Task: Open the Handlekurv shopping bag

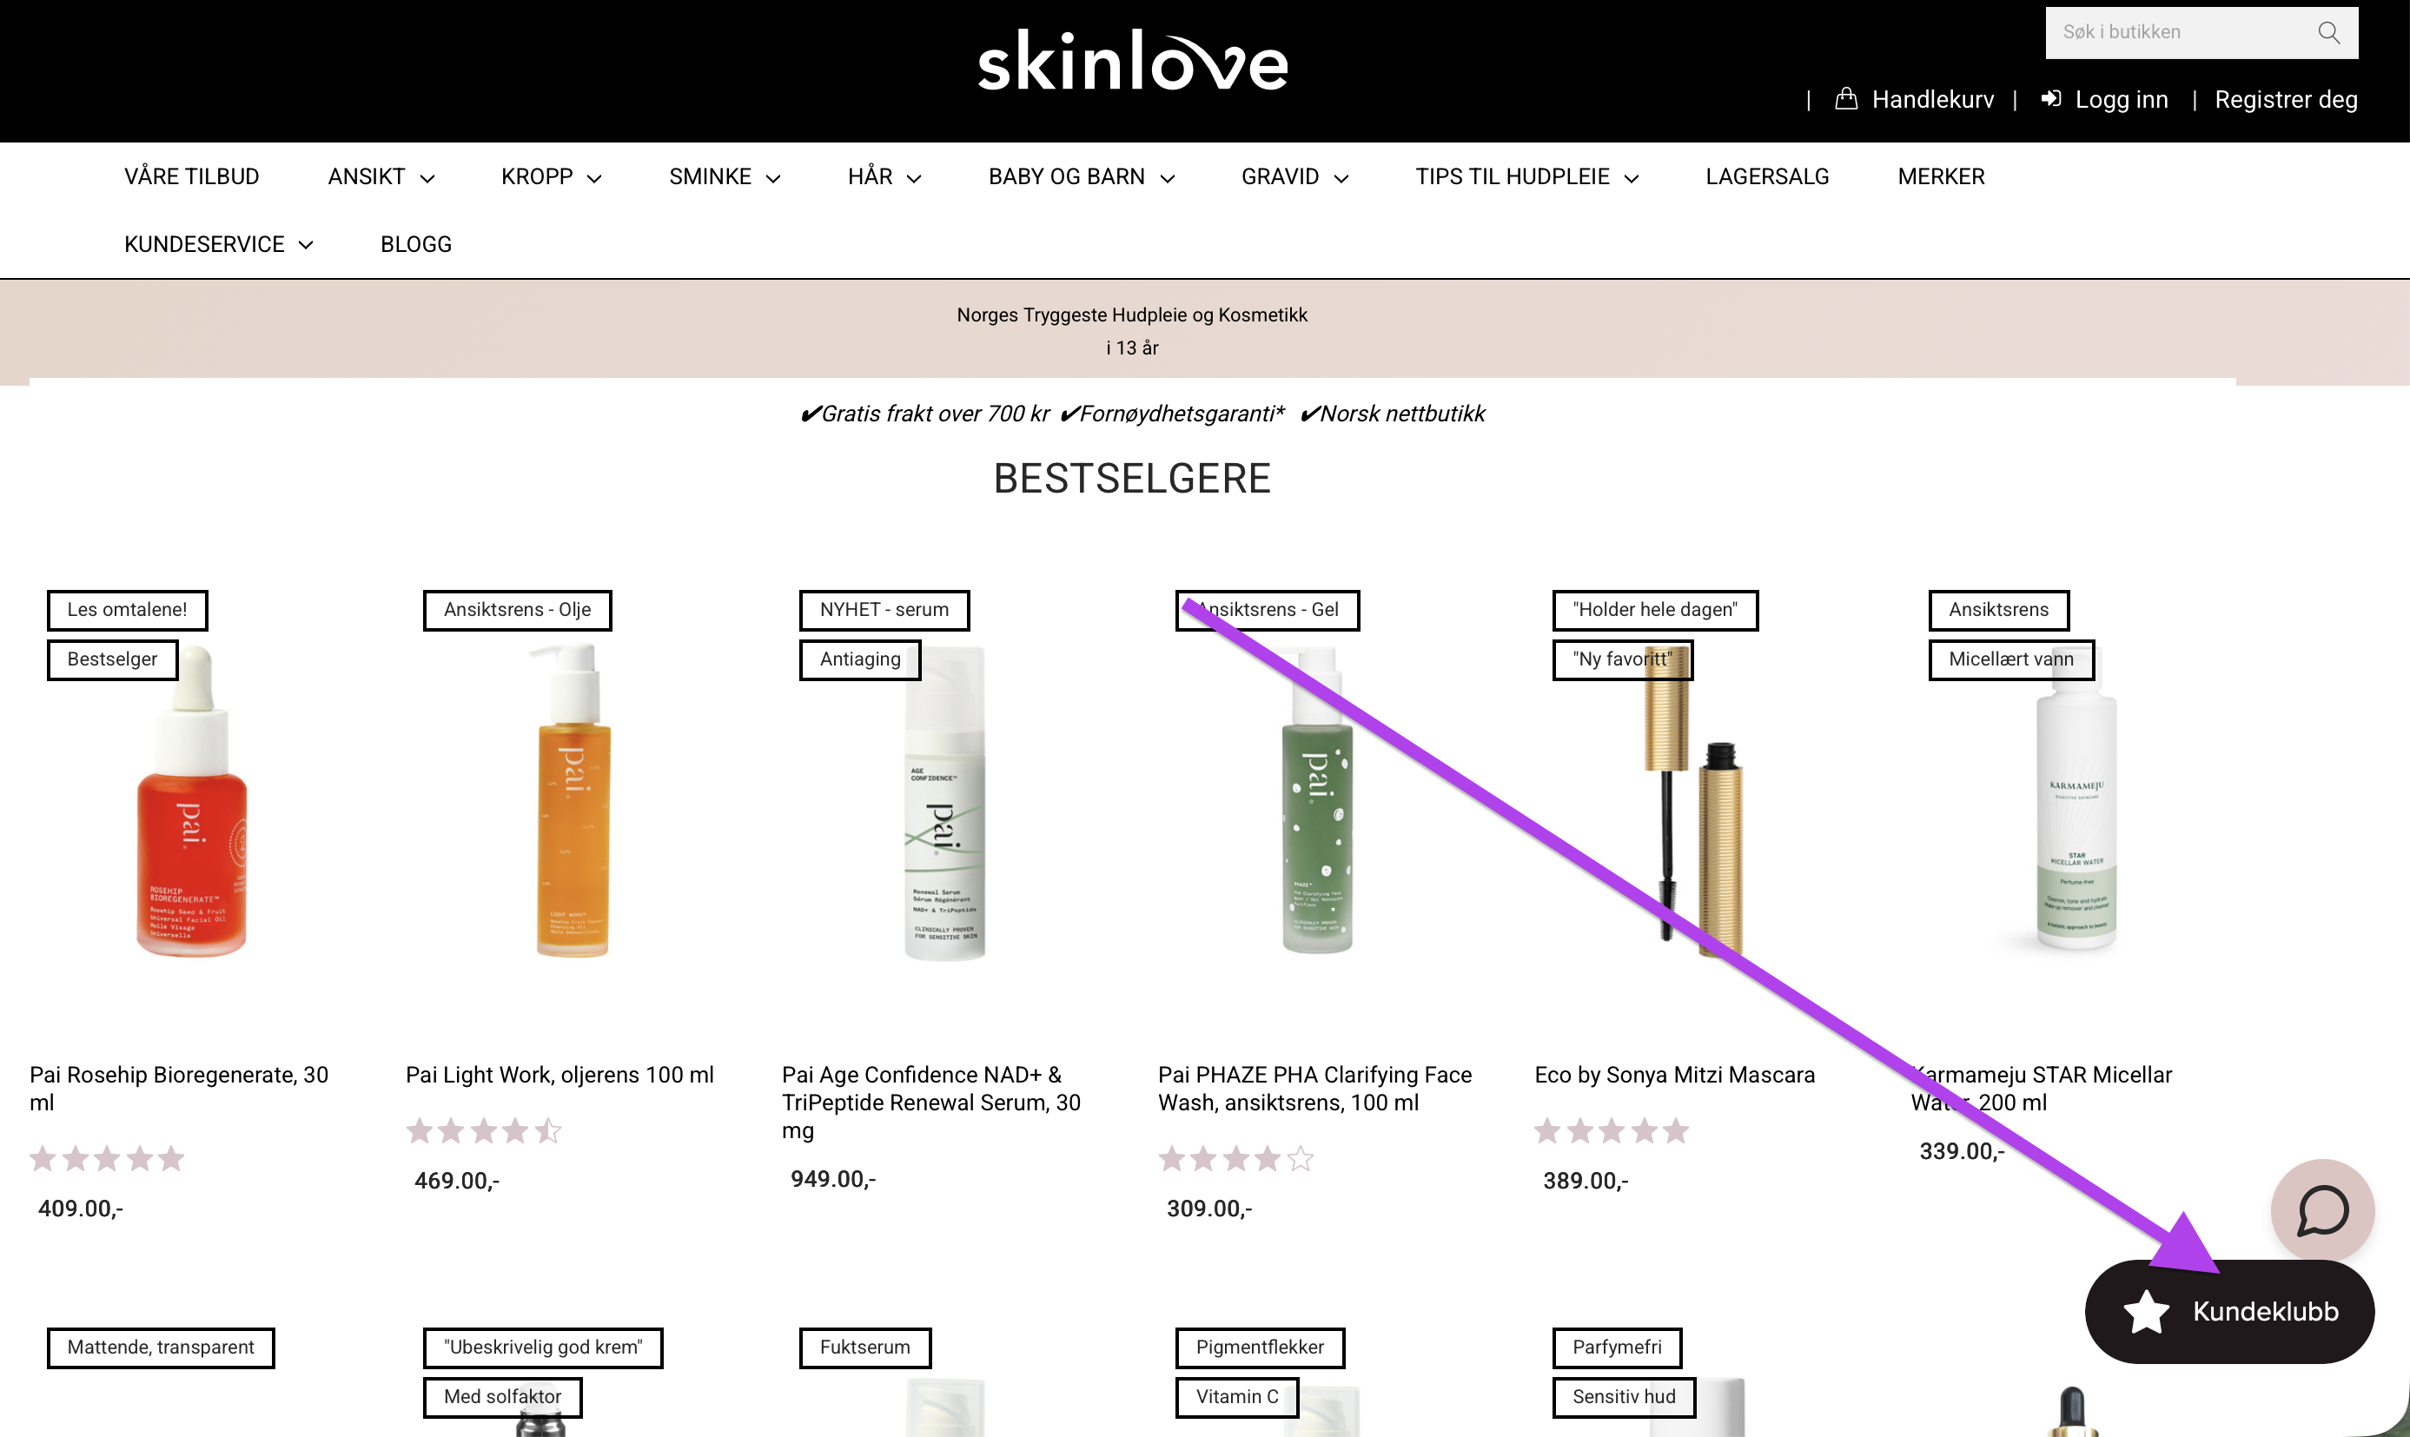Action: click(x=1845, y=99)
